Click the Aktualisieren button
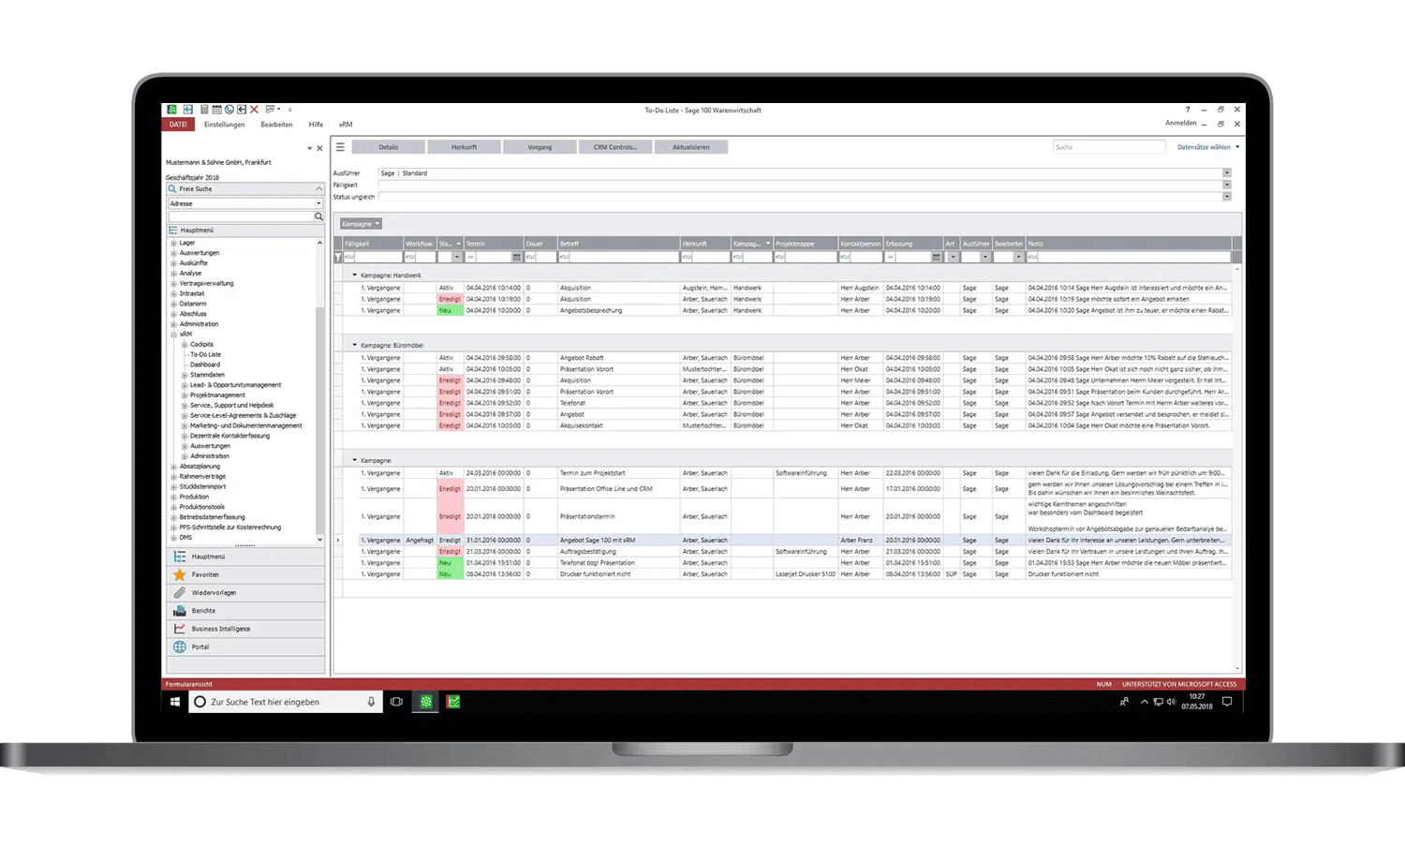Image resolution: width=1405 pixels, height=848 pixels. (x=690, y=147)
